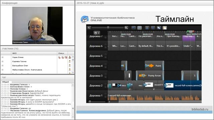Click the Redo icon in timeline toolbar

tap(139, 28)
